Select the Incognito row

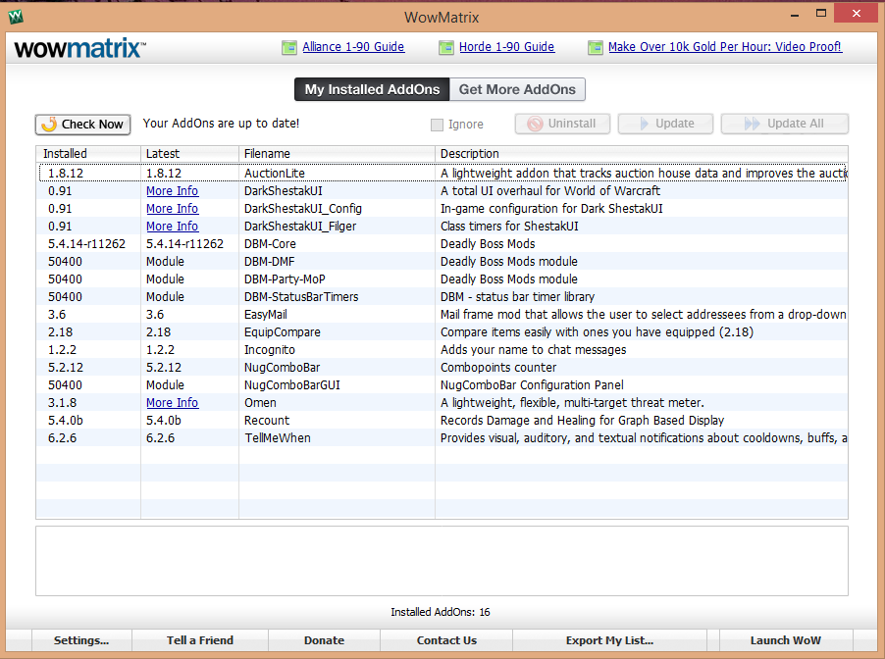[x=442, y=350]
